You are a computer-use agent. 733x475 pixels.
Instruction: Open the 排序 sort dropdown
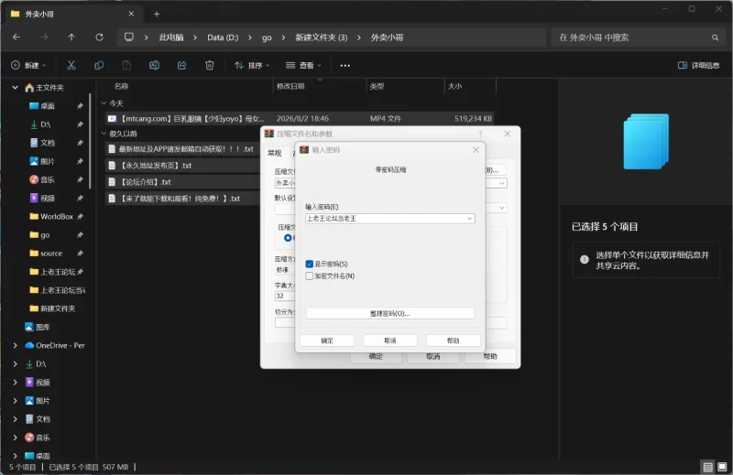point(252,65)
